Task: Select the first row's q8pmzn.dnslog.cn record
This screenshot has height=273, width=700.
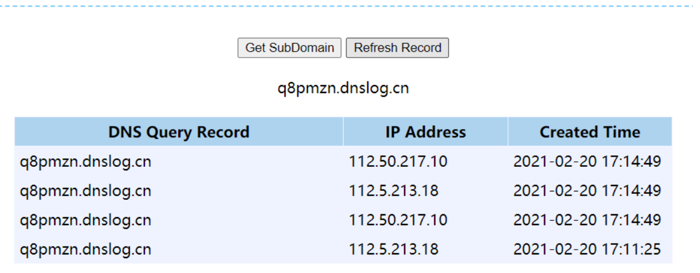Action: coord(85,161)
